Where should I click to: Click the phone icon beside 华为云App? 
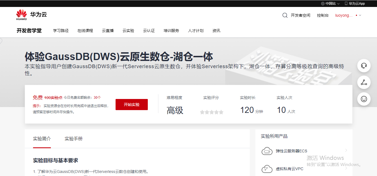346,4
